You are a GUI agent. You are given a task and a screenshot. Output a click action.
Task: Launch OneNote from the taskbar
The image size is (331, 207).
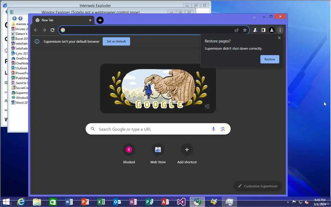click(x=133, y=202)
